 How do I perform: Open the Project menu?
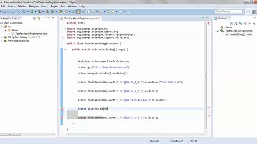click(x=55, y=6)
